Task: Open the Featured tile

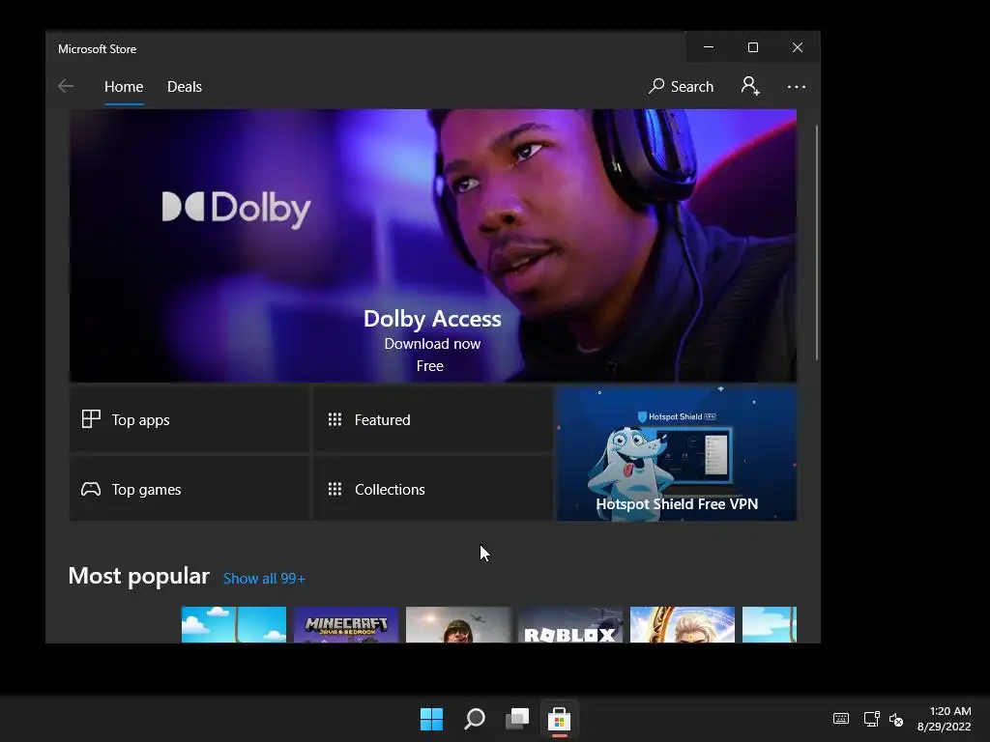Action: pyautogui.click(x=432, y=419)
